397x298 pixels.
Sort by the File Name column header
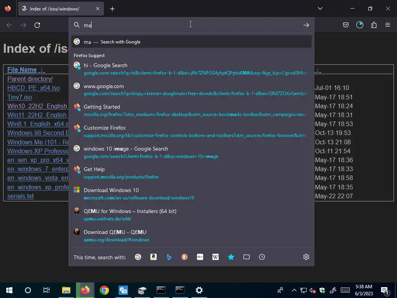tap(22, 70)
